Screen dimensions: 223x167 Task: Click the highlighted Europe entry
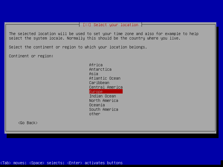[x=106, y=92]
